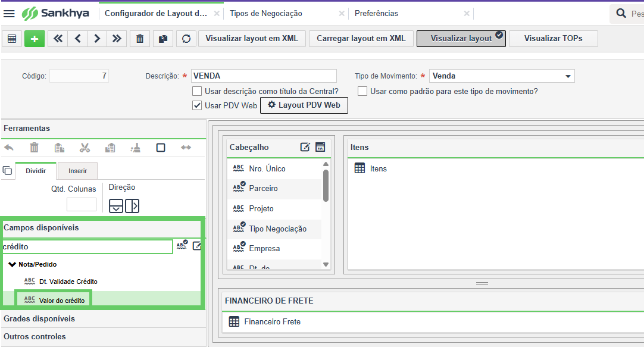Check Usar como padrão para este movimento
The image size is (644, 347).
click(362, 91)
